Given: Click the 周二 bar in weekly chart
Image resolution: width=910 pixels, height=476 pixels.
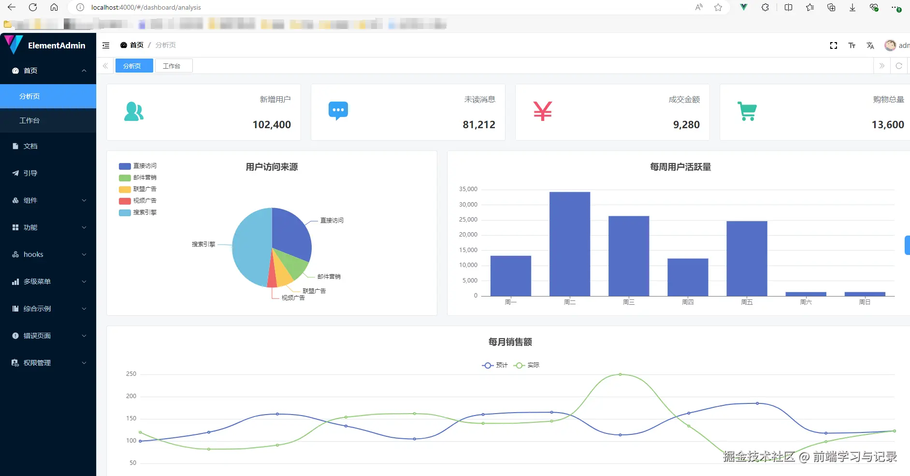Looking at the screenshot, I should 570,244.
